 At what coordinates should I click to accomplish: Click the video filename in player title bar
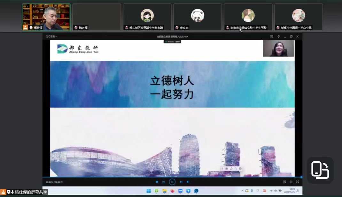pyautogui.click(x=172, y=37)
